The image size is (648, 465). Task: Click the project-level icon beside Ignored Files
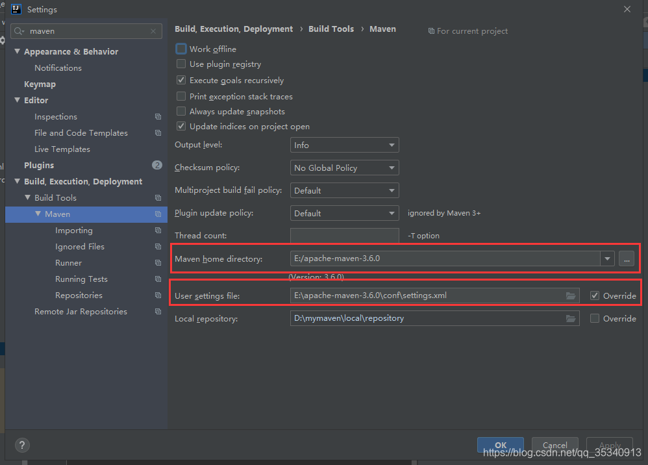click(158, 246)
